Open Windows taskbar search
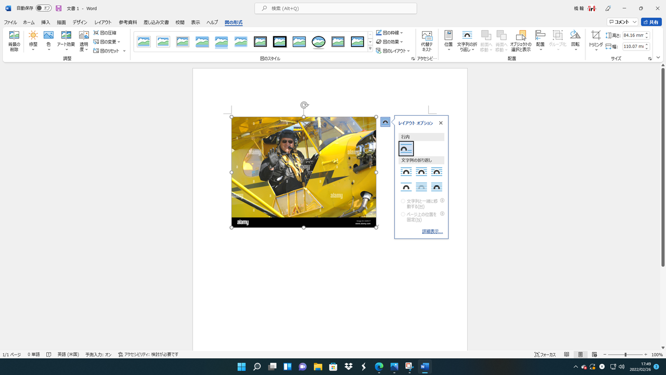 [x=257, y=367]
